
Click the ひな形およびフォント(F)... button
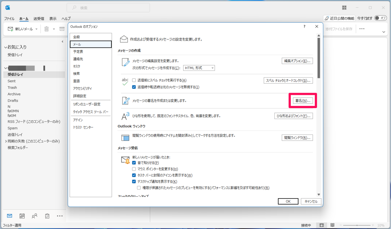(294, 116)
